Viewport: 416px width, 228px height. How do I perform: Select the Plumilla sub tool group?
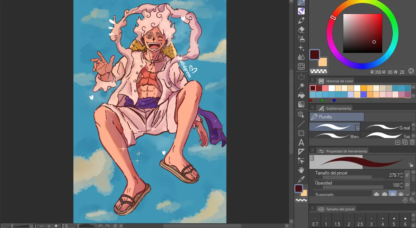click(337, 117)
